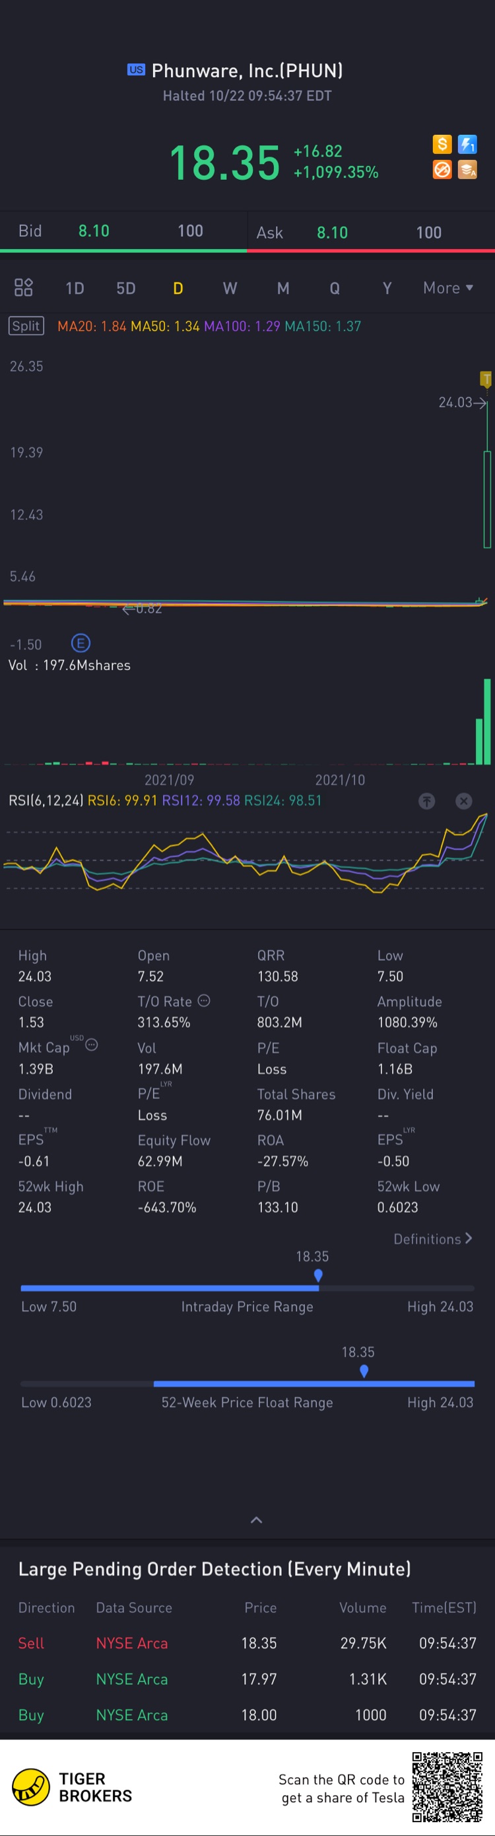Viewport: 495px width, 1836px height.
Task: Tap the Mkt Cap value 1.39B
Action: pos(36,1069)
